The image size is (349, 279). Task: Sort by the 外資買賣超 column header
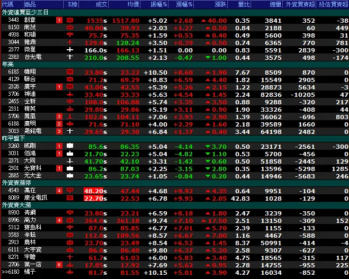coord(299,4)
